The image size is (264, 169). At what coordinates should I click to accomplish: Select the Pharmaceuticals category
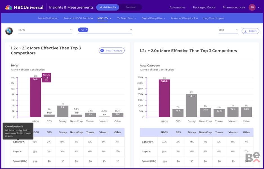[x=234, y=7]
